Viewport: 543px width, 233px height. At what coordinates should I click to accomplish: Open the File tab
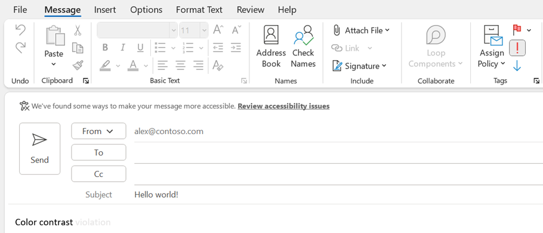click(20, 10)
